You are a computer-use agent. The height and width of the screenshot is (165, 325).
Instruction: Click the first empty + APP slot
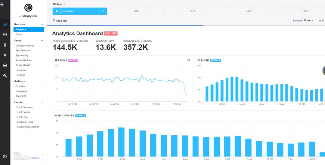tap(136, 11)
